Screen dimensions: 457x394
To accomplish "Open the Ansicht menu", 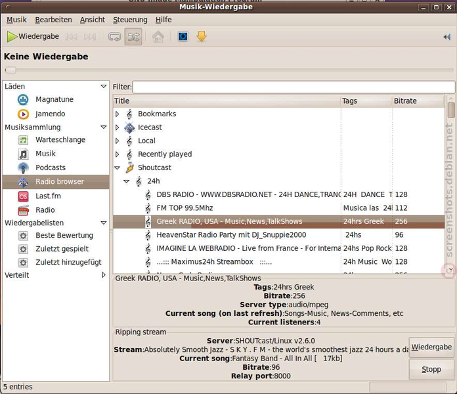I will coord(93,20).
